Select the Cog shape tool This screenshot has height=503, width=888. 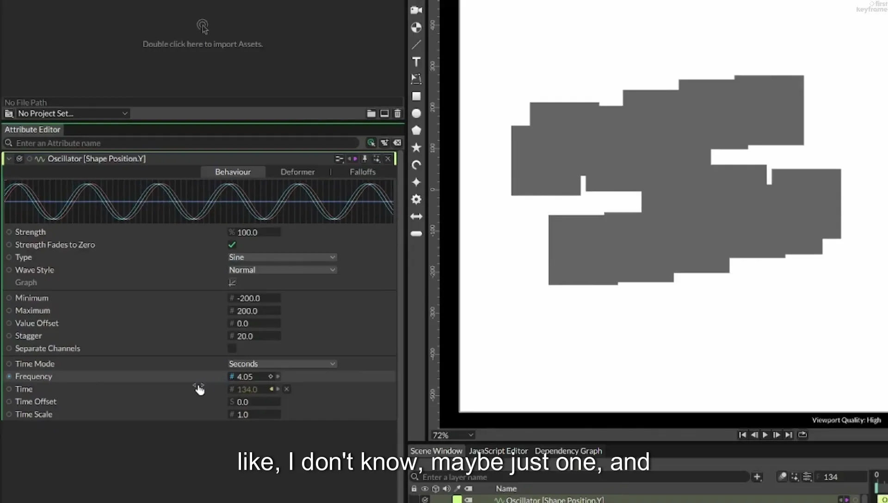click(x=416, y=199)
